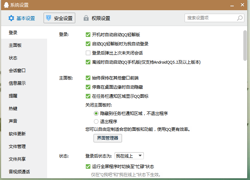Open the 界面管理器 button
250x180 pixels.
tap(108, 138)
